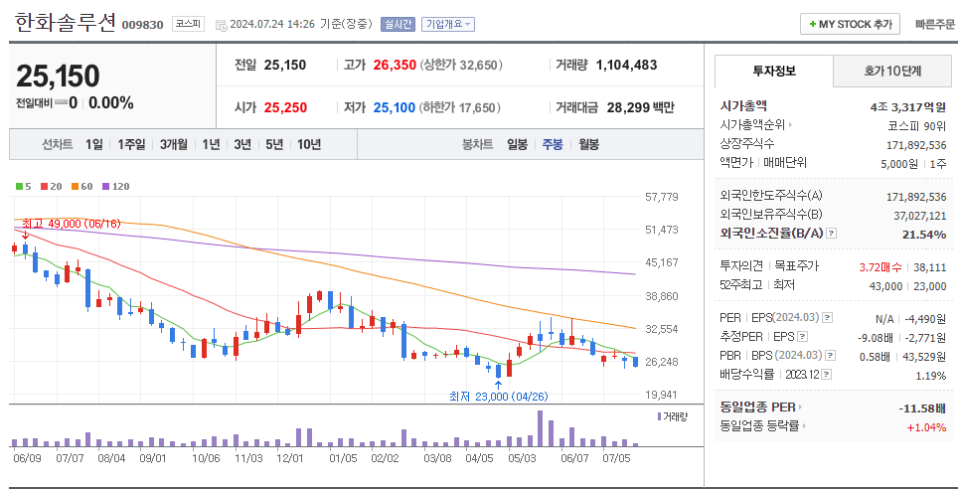This screenshot has width=959, height=490.
Task: Open help icon next to 배당수익률 2023.12
Action: [828, 375]
